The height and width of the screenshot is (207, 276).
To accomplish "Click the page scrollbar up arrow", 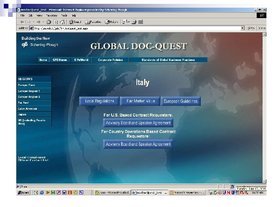I will tap(264, 34).
